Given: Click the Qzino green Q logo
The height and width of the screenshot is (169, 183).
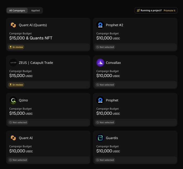Looking at the screenshot, I should [x=13, y=100].
